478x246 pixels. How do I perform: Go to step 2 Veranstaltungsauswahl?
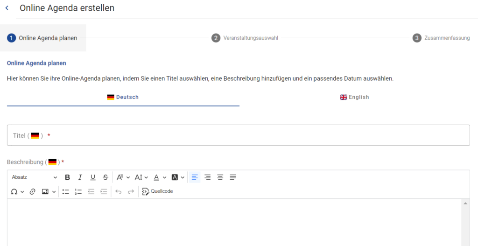pyautogui.click(x=245, y=38)
